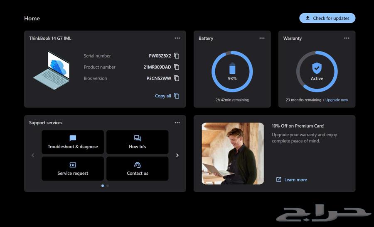The height and width of the screenshot is (227, 374).
Task: Select the second carousel page dot
Action: (108, 186)
